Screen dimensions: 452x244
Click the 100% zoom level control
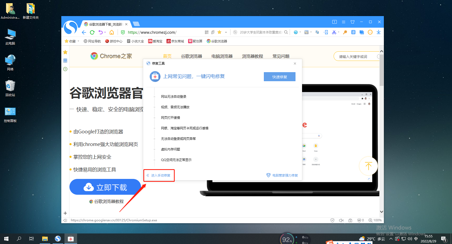375,220
